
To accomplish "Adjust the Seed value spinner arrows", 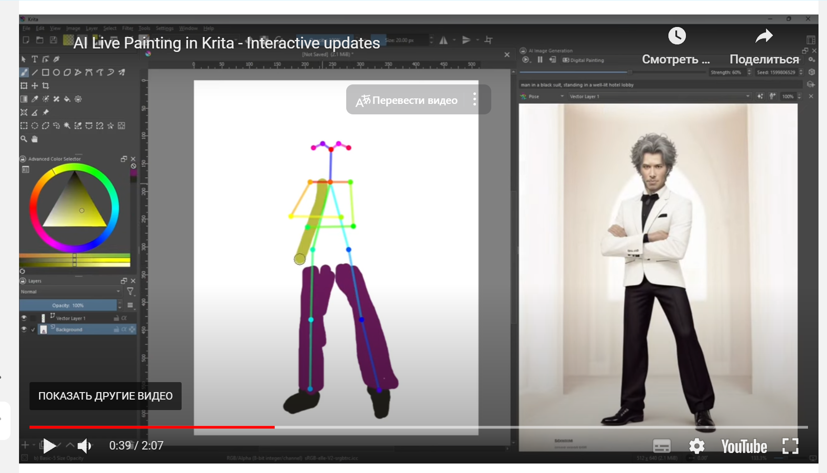I will [x=801, y=72].
